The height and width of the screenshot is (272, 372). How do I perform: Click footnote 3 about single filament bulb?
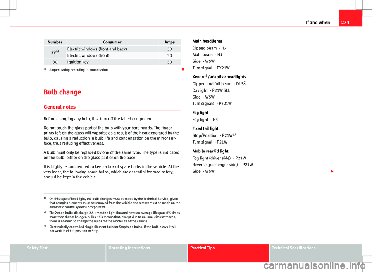click(x=110, y=229)
